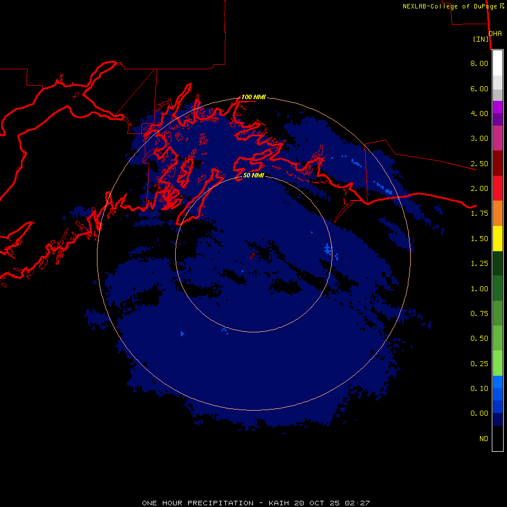Pick the navy swatch below 0.00
Viewport: 507px width, 507px height.
point(497,419)
